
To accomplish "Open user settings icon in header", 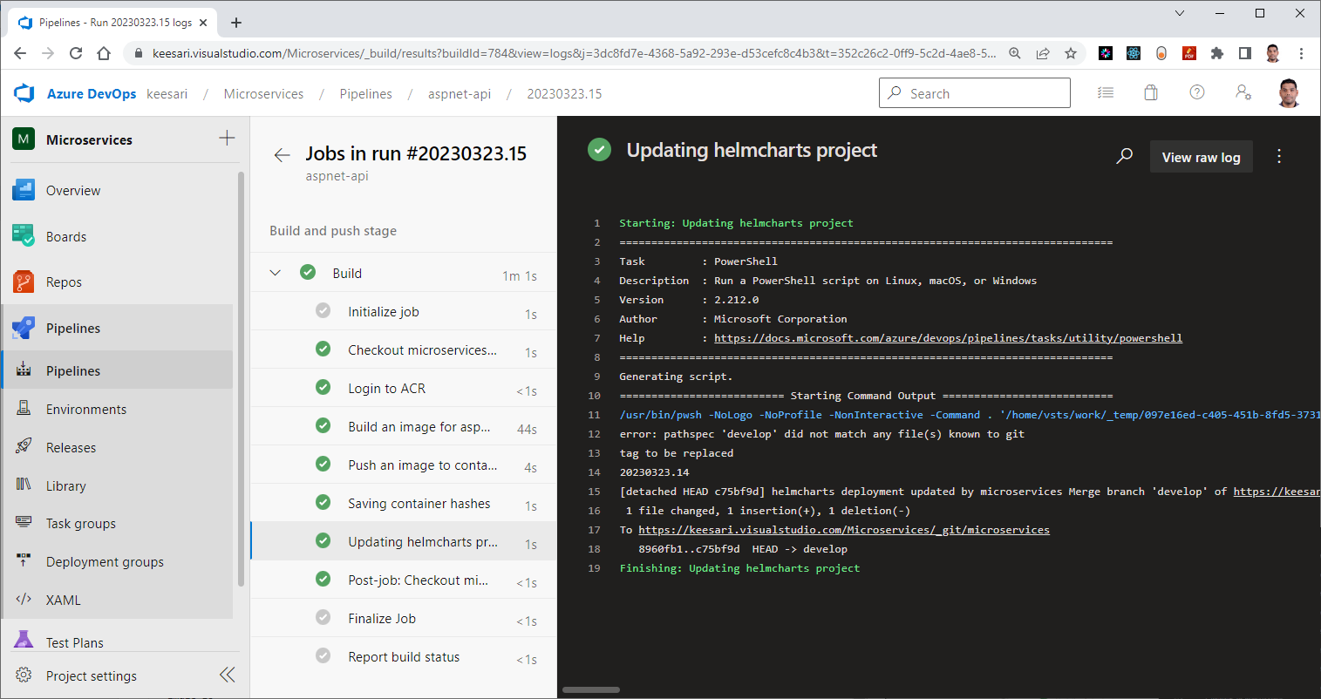I will (1243, 92).
